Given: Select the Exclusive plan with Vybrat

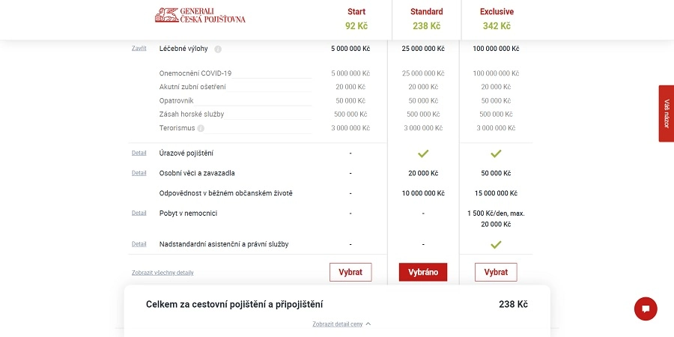Looking at the screenshot, I should [496, 272].
